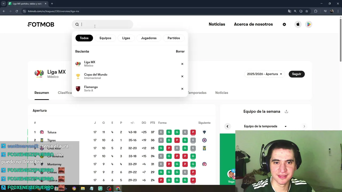Select the Partidos search filter
The image size is (342, 192).
174,38
